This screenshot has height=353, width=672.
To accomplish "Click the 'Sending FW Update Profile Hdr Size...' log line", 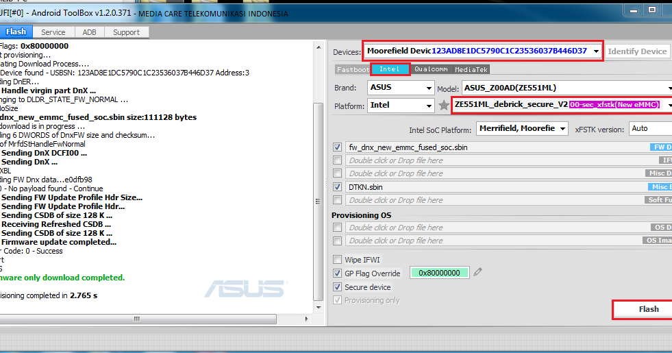I will (x=72, y=197).
